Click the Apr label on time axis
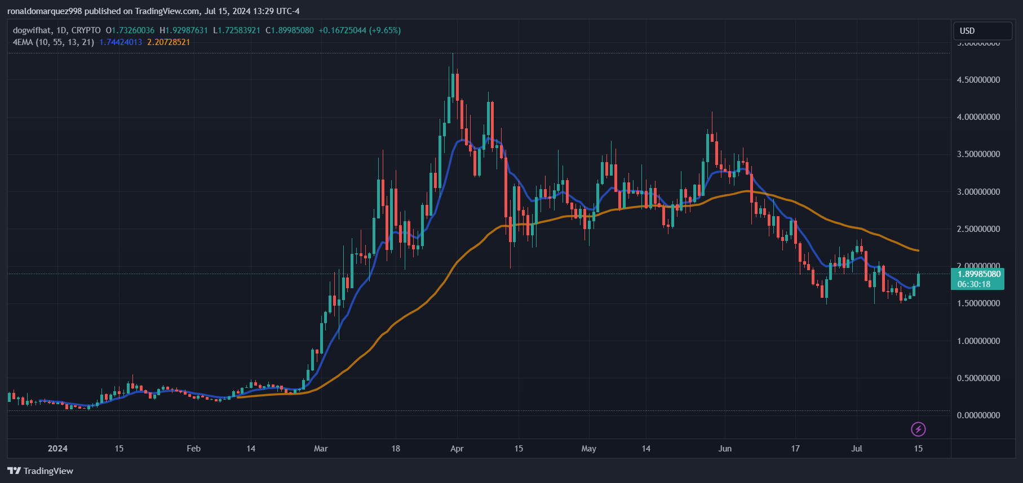The image size is (1023, 483). point(457,449)
